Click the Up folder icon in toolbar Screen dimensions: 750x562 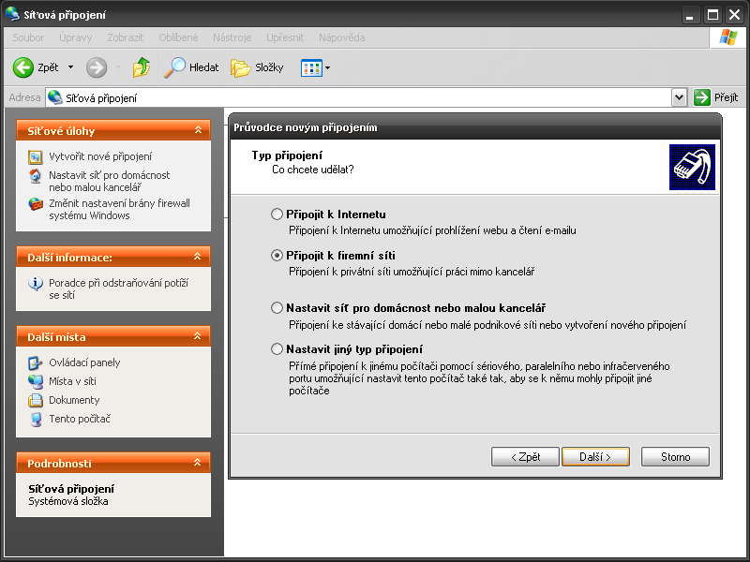pos(141,67)
